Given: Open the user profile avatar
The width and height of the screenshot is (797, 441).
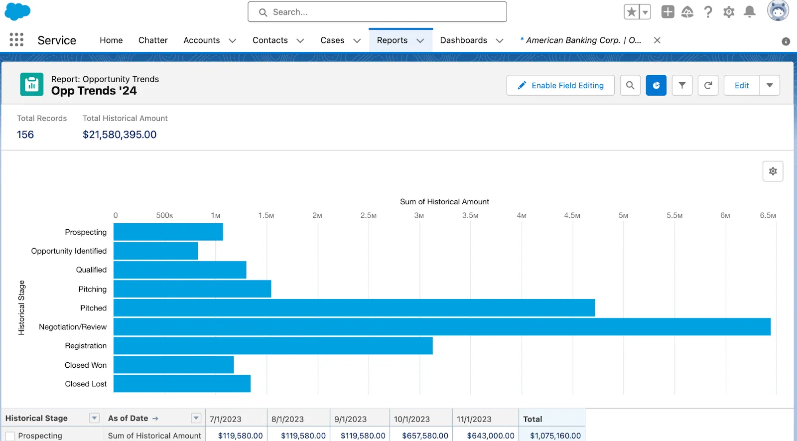Looking at the screenshot, I should [x=778, y=11].
